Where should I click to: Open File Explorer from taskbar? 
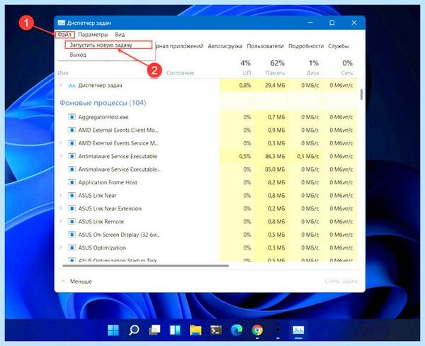coord(195,330)
